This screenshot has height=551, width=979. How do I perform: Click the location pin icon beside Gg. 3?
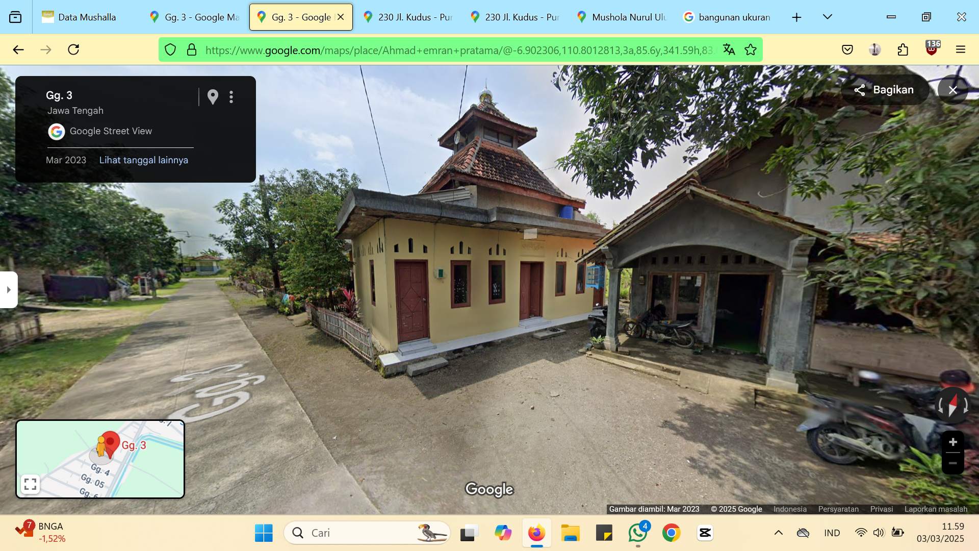point(213,97)
